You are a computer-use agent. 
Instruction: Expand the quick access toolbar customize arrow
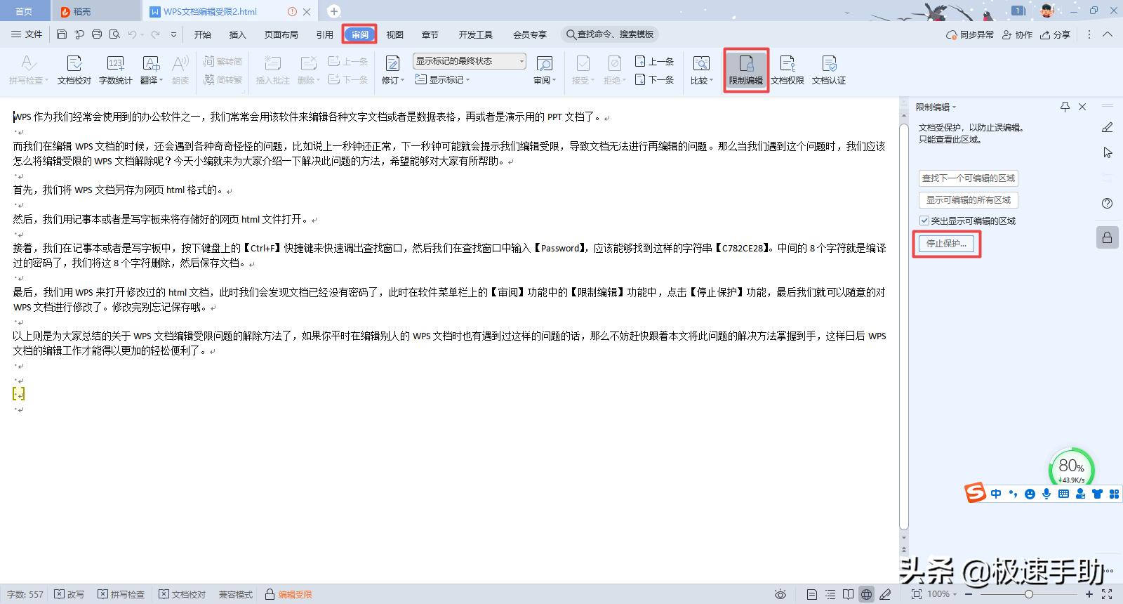click(x=173, y=34)
